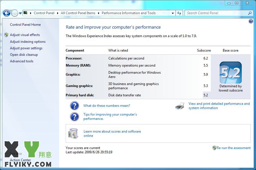Go back with the blue Back arrow

7,13
